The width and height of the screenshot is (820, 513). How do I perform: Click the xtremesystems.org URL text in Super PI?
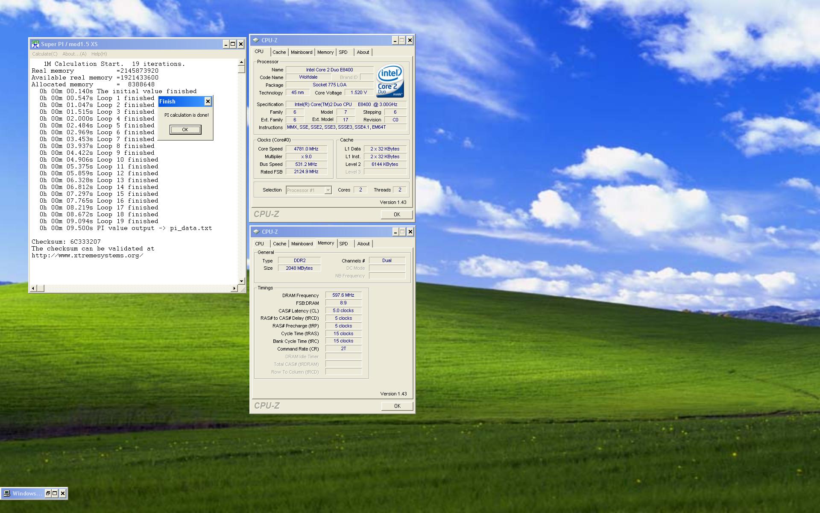88,255
